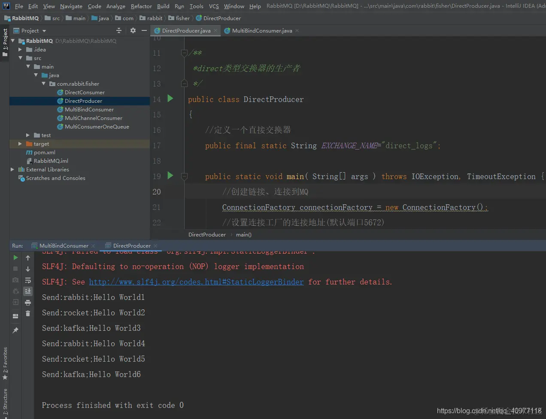
Task: Collapse the src folder
Action: click(x=20, y=58)
